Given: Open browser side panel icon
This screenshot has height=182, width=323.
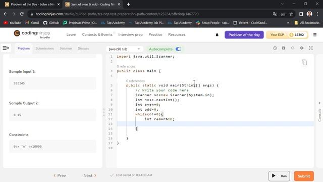Looking at the screenshot, I should [301, 14].
